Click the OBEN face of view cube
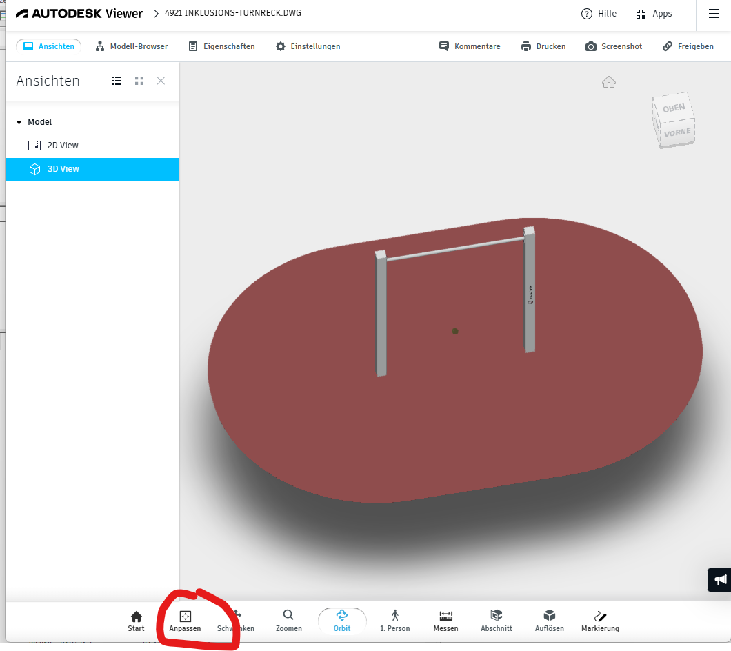731x651 pixels. pyautogui.click(x=673, y=108)
